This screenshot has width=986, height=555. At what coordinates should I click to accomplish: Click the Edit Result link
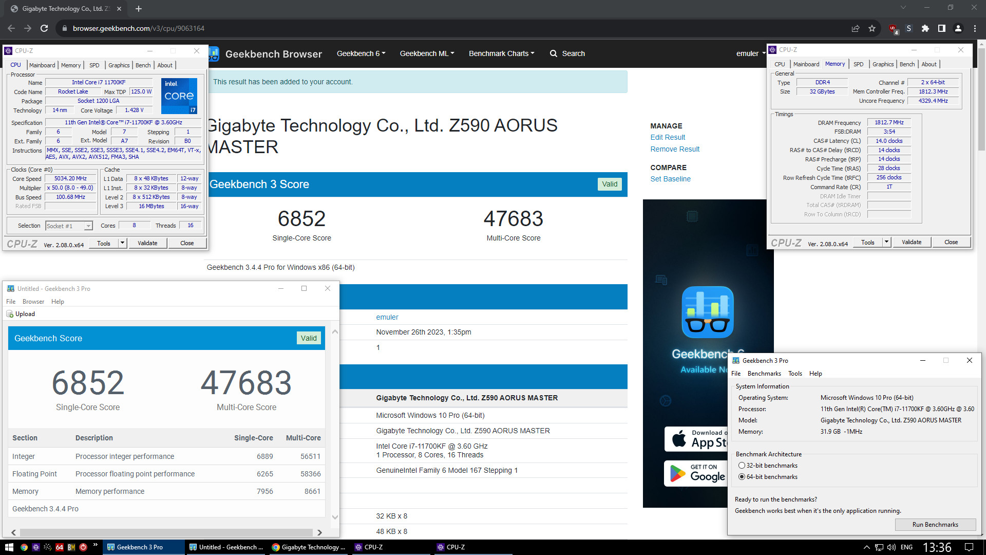pyautogui.click(x=668, y=137)
